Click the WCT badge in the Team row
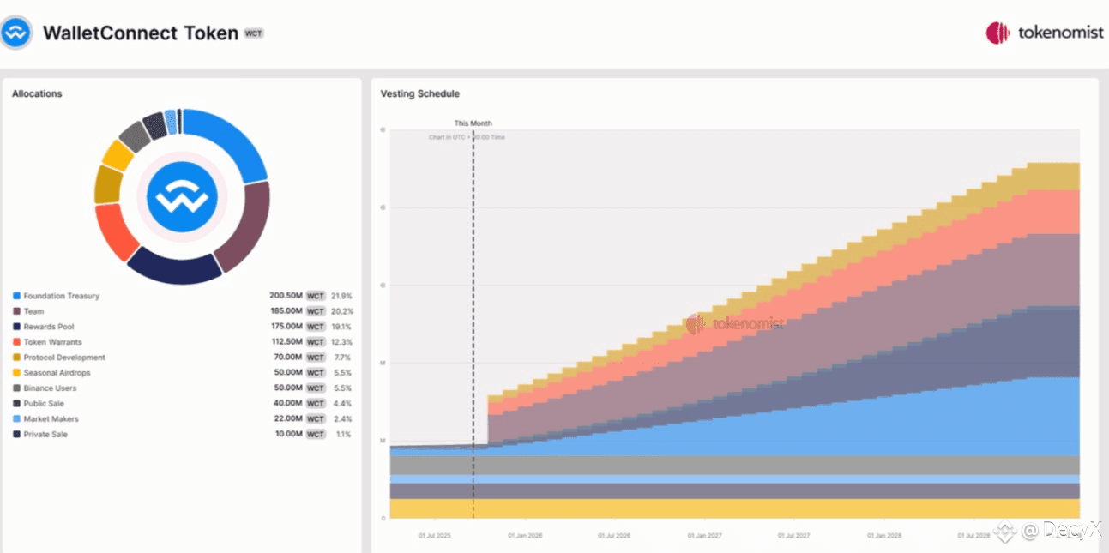The width and height of the screenshot is (1109, 553). tap(316, 311)
